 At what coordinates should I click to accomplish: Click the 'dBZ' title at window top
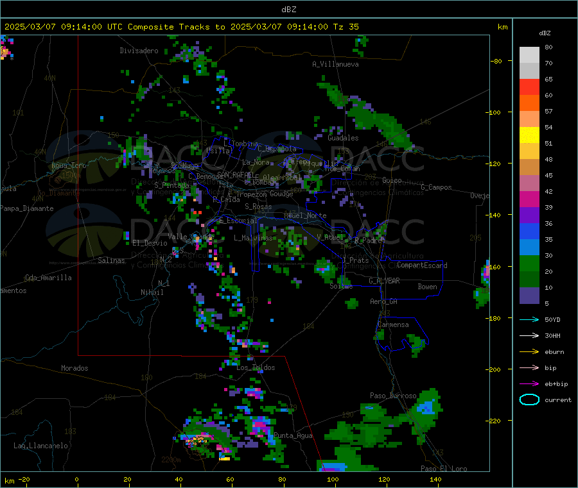point(288,10)
